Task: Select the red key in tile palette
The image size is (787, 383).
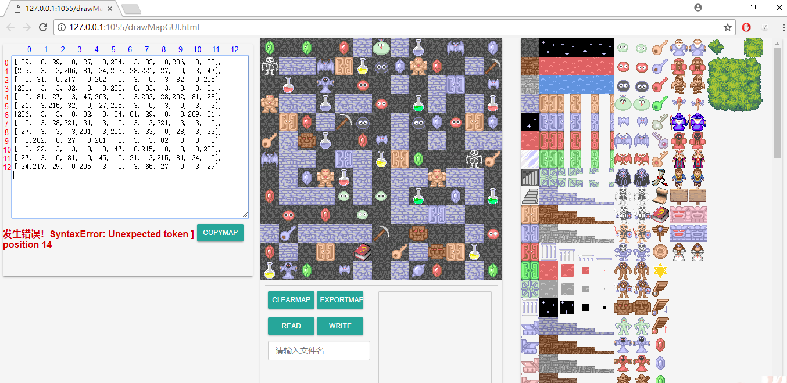Action: tap(660, 85)
